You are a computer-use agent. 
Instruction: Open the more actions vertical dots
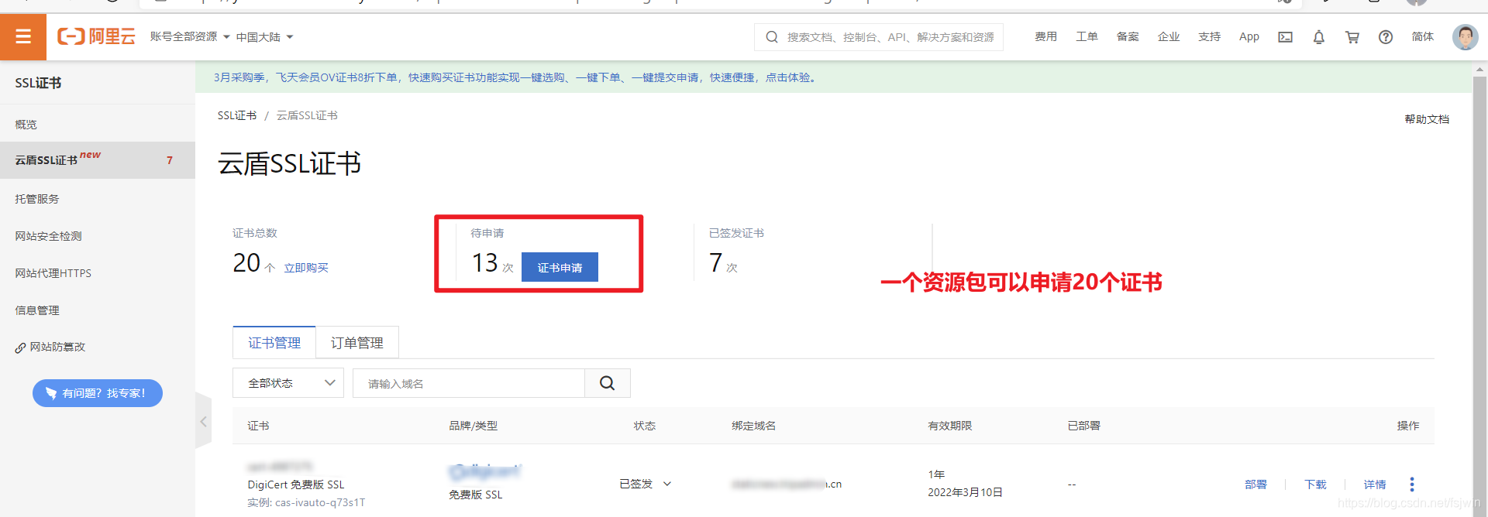coord(1412,484)
